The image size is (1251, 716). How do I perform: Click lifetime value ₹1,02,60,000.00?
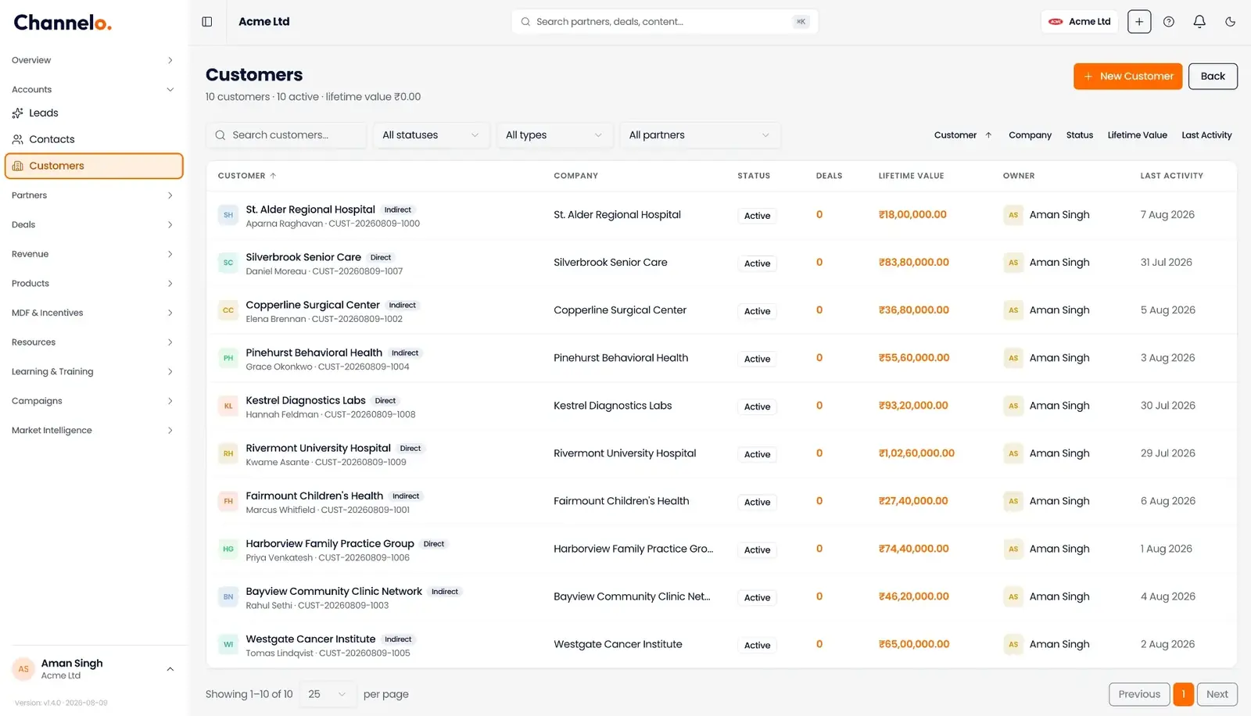(916, 453)
